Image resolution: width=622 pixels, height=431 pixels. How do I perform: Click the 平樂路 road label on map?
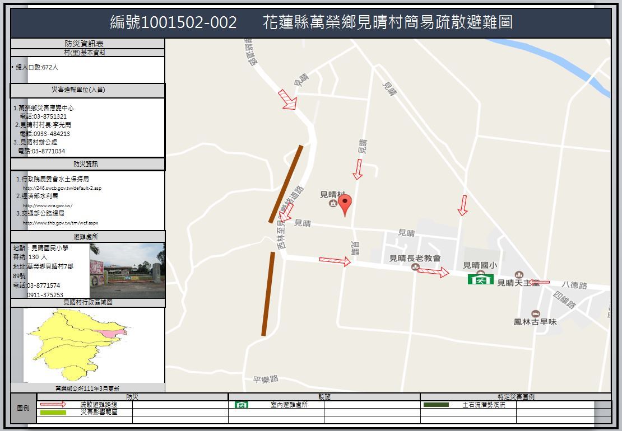tap(266, 380)
